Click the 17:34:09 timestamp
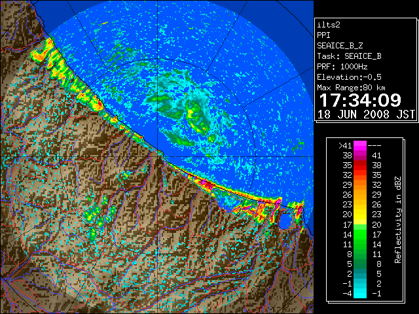This screenshot has height=314, width=419. (360, 100)
